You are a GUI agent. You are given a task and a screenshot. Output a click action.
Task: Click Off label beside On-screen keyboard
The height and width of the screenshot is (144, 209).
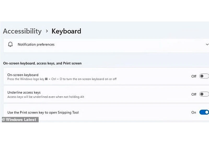(194, 76)
